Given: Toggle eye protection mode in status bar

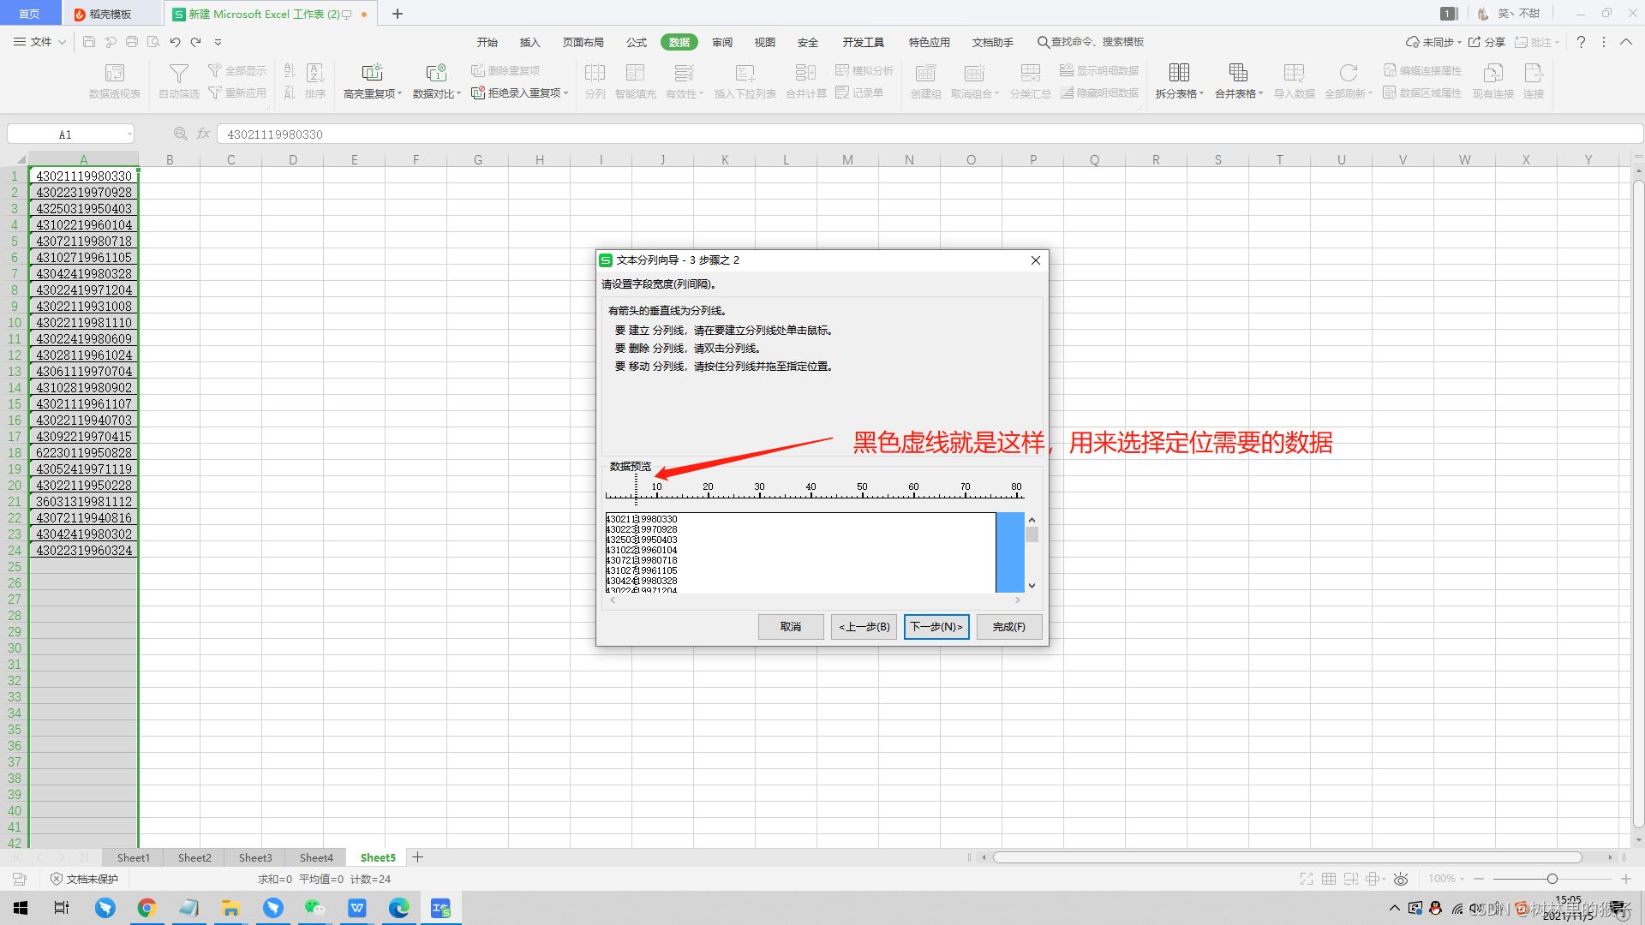Looking at the screenshot, I should click(x=1401, y=879).
